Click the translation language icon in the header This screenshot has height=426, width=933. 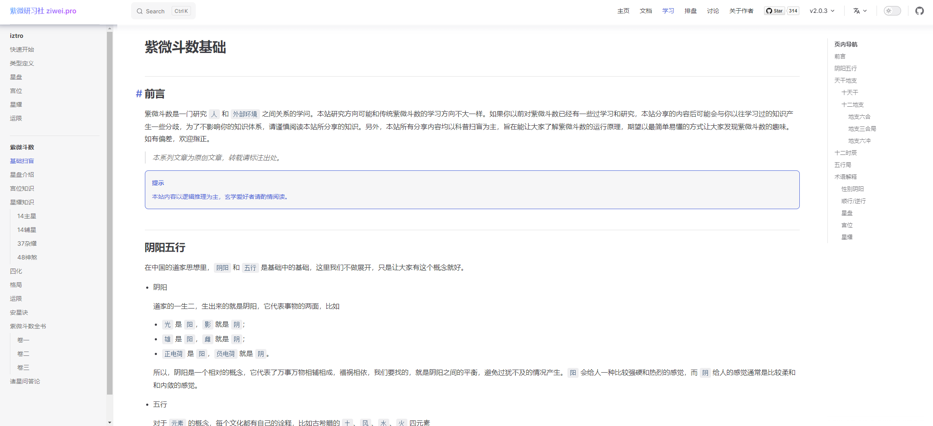(857, 11)
